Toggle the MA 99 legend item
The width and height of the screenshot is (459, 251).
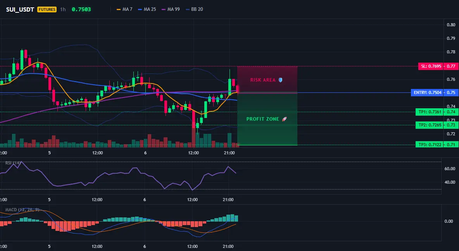click(170, 9)
